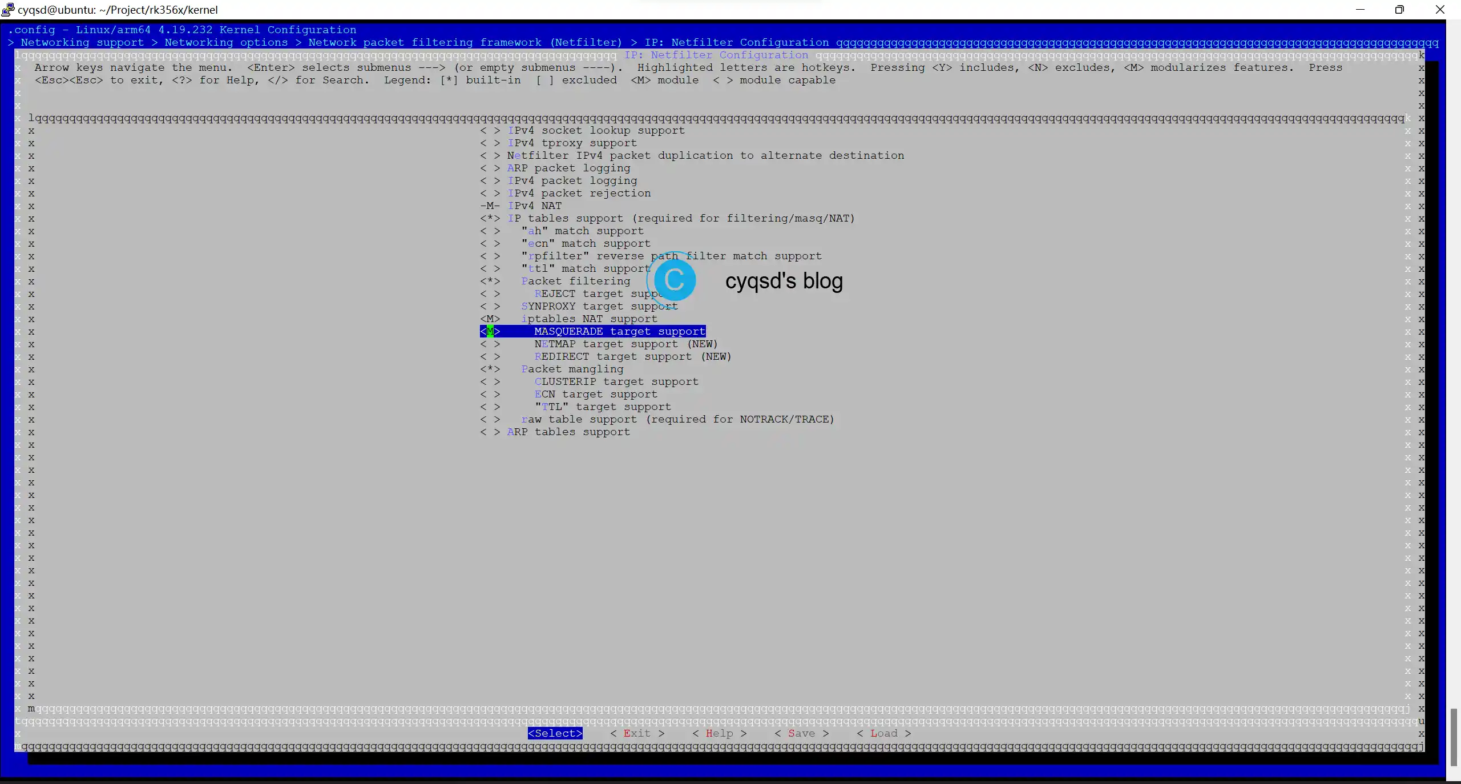1461x784 pixels.
Task: Restore down the terminal window
Action: click(x=1399, y=9)
